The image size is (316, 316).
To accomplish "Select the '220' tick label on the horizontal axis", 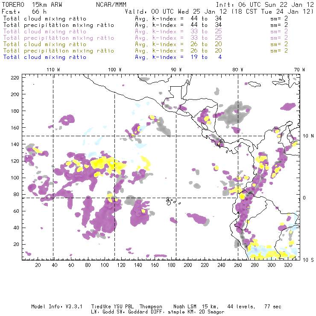I will click(205, 265).
